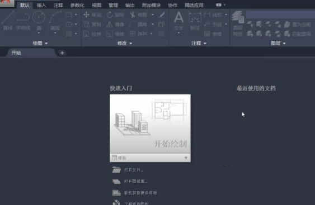This screenshot has height=205, width=315.
Task: Click the 开始绘制 Start Drawing tile
Action: tap(151, 123)
